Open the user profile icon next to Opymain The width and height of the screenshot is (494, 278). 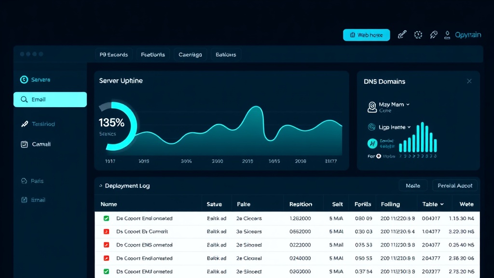tap(447, 34)
